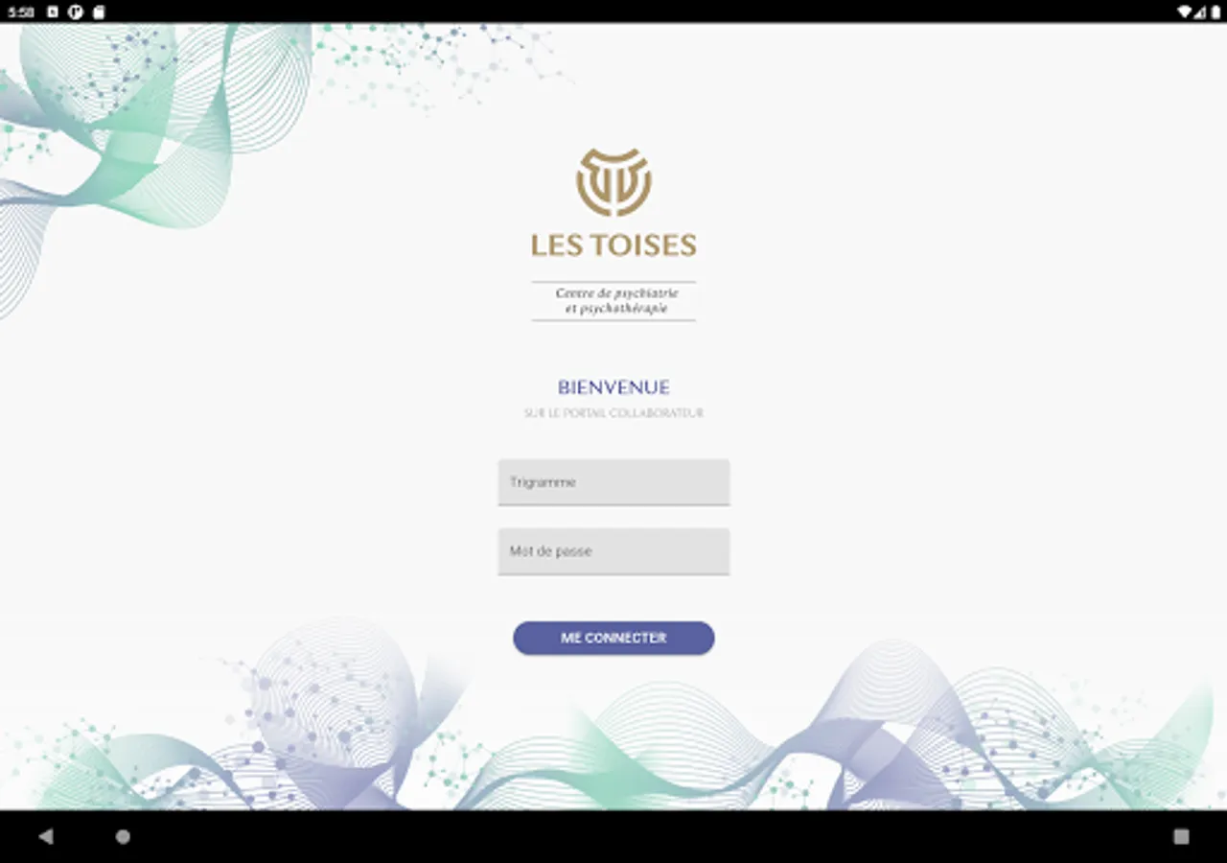Tap the Wi-Fi status icon
The image size is (1227, 863).
[1185, 12]
